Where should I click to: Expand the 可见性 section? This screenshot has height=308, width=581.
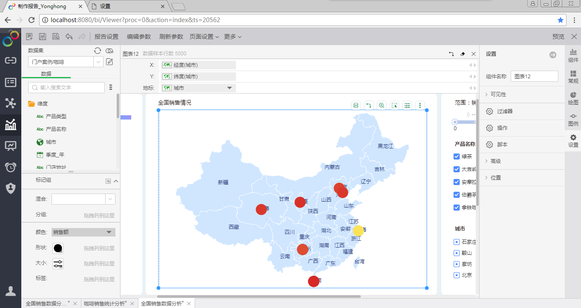498,94
